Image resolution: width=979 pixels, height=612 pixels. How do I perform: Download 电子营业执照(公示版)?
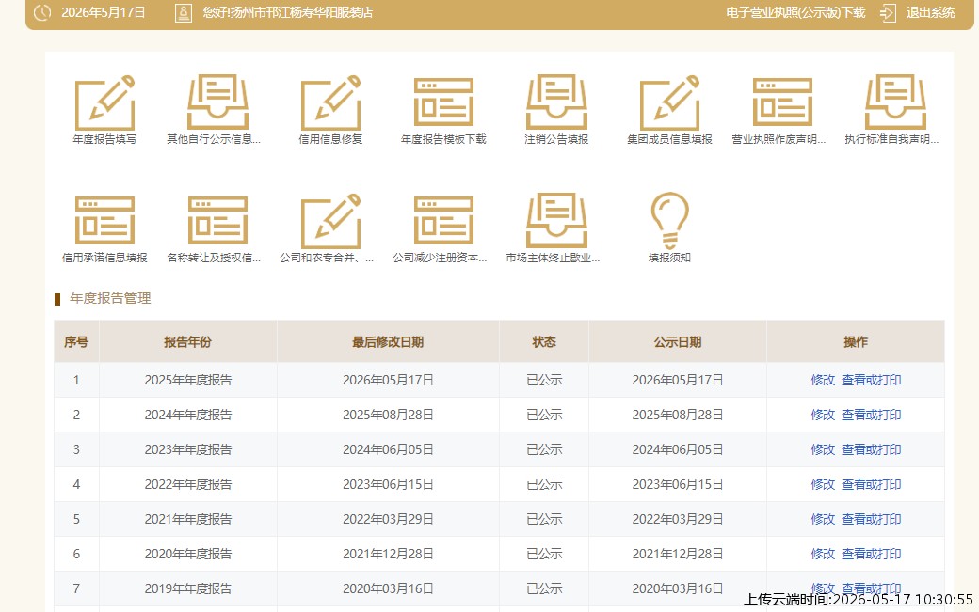(795, 12)
